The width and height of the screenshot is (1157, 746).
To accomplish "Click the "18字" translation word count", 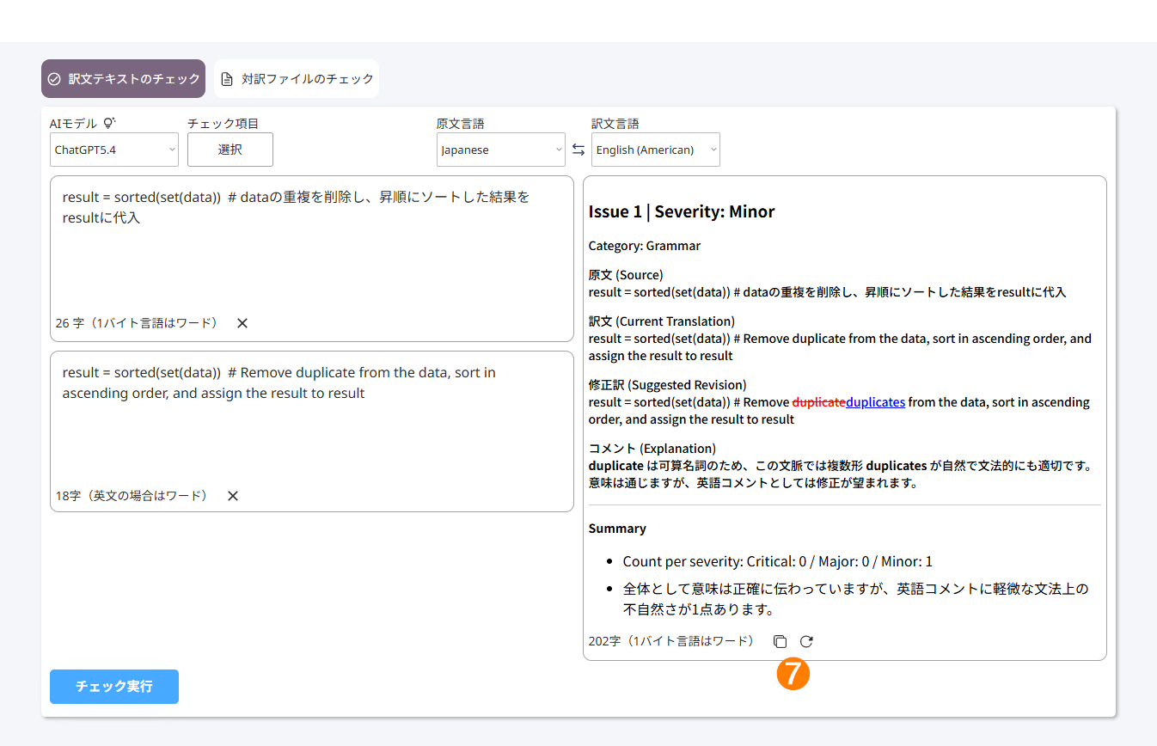I will coord(132,496).
